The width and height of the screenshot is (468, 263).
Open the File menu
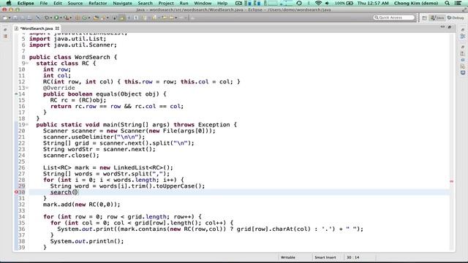tap(44, 3)
